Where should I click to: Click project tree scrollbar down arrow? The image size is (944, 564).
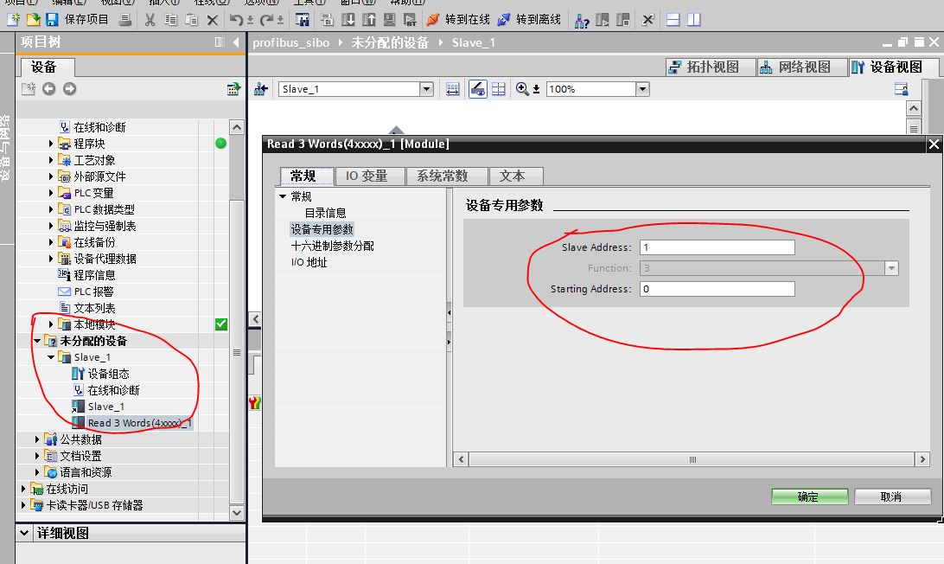coord(237,513)
